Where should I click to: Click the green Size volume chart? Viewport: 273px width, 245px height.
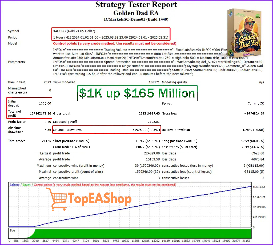click(130, 233)
